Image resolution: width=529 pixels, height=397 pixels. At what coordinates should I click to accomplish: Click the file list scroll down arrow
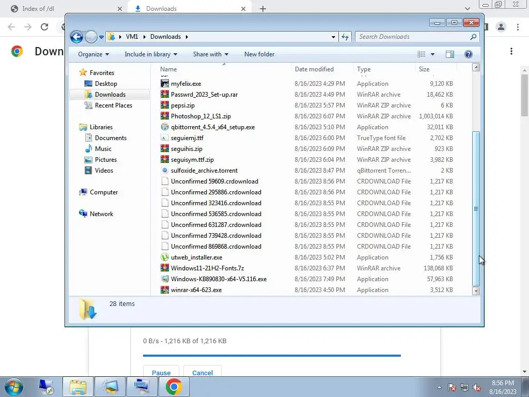[x=476, y=291]
